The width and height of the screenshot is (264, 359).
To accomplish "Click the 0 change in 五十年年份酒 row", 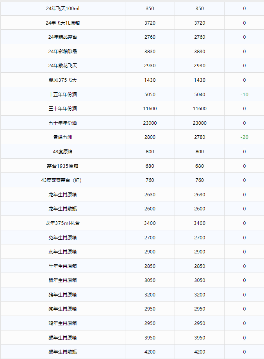I will pyautogui.click(x=244, y=123).
